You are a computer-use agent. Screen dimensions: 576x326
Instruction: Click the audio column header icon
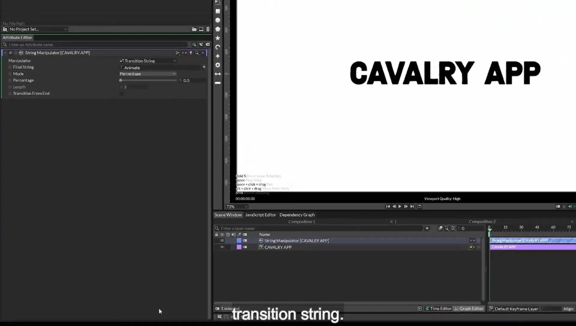pyautogui.click(x=233, y=235)
